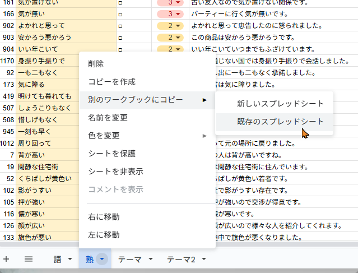Click cell 惜しげもなく
Image resolution: width=358 pixels, height=273 pixels.
tap(48, 120)
